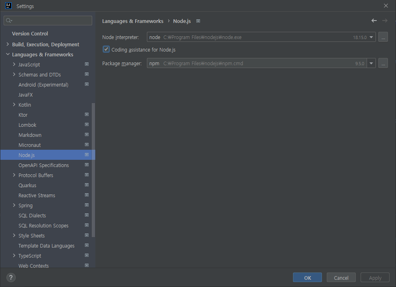Click the project icon in the selected Node.js row
The image size is (396, 287).
[x=87, y=155]
